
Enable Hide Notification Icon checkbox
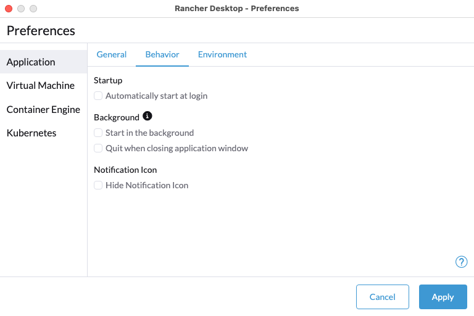coord(98,185)
